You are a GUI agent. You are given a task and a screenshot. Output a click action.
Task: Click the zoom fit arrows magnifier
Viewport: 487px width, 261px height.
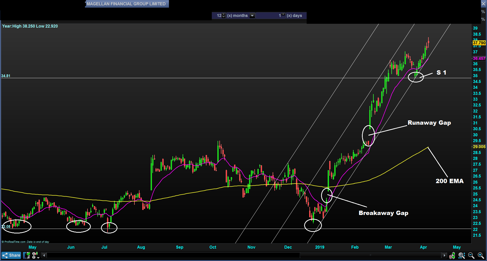click(x=462, y=255)
